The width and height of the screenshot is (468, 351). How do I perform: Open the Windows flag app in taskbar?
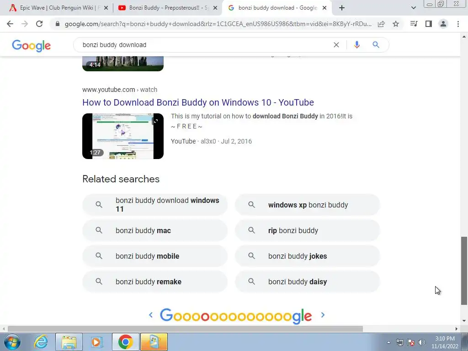(154, 342)
